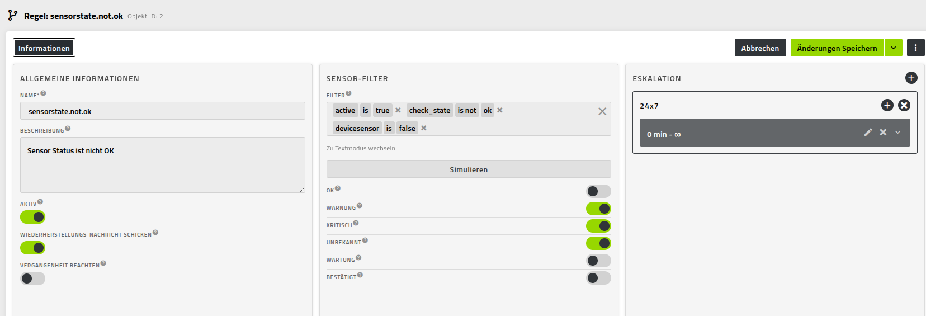Open the Informationen tab

44,48
